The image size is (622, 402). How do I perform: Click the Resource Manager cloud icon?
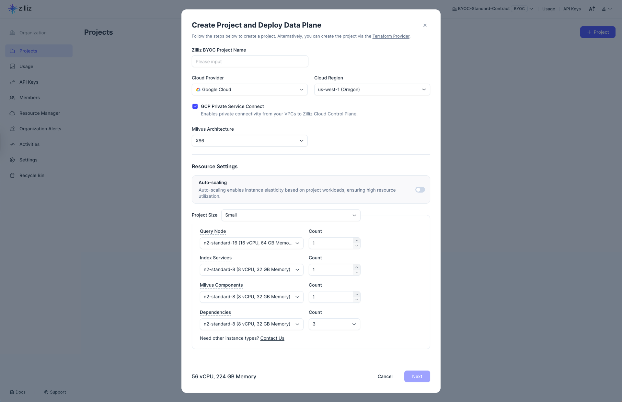12,113
